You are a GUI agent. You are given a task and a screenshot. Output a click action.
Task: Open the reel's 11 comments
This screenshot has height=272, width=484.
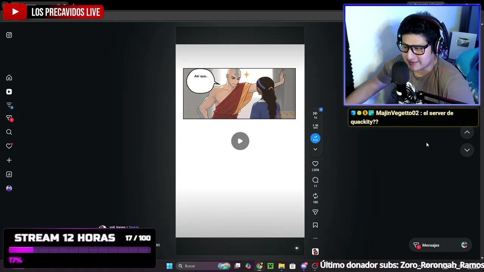(315, 180)
